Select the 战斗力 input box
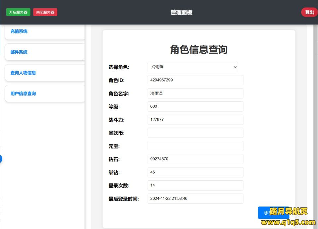 coord(195,120)
